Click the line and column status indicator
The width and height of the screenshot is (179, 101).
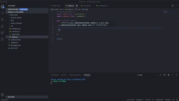click(131, 100)
